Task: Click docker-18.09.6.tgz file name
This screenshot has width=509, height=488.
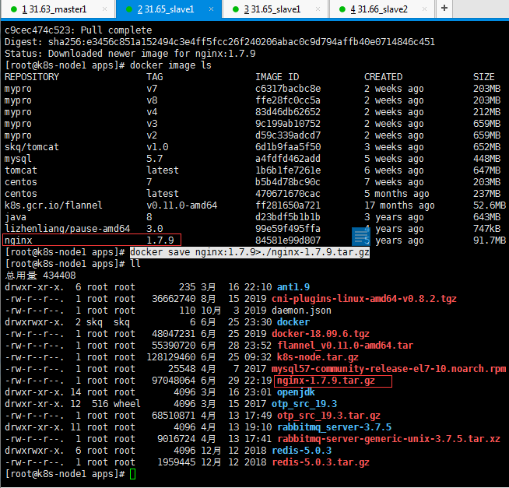Action: pyautogui.click(x=321, y=334)
